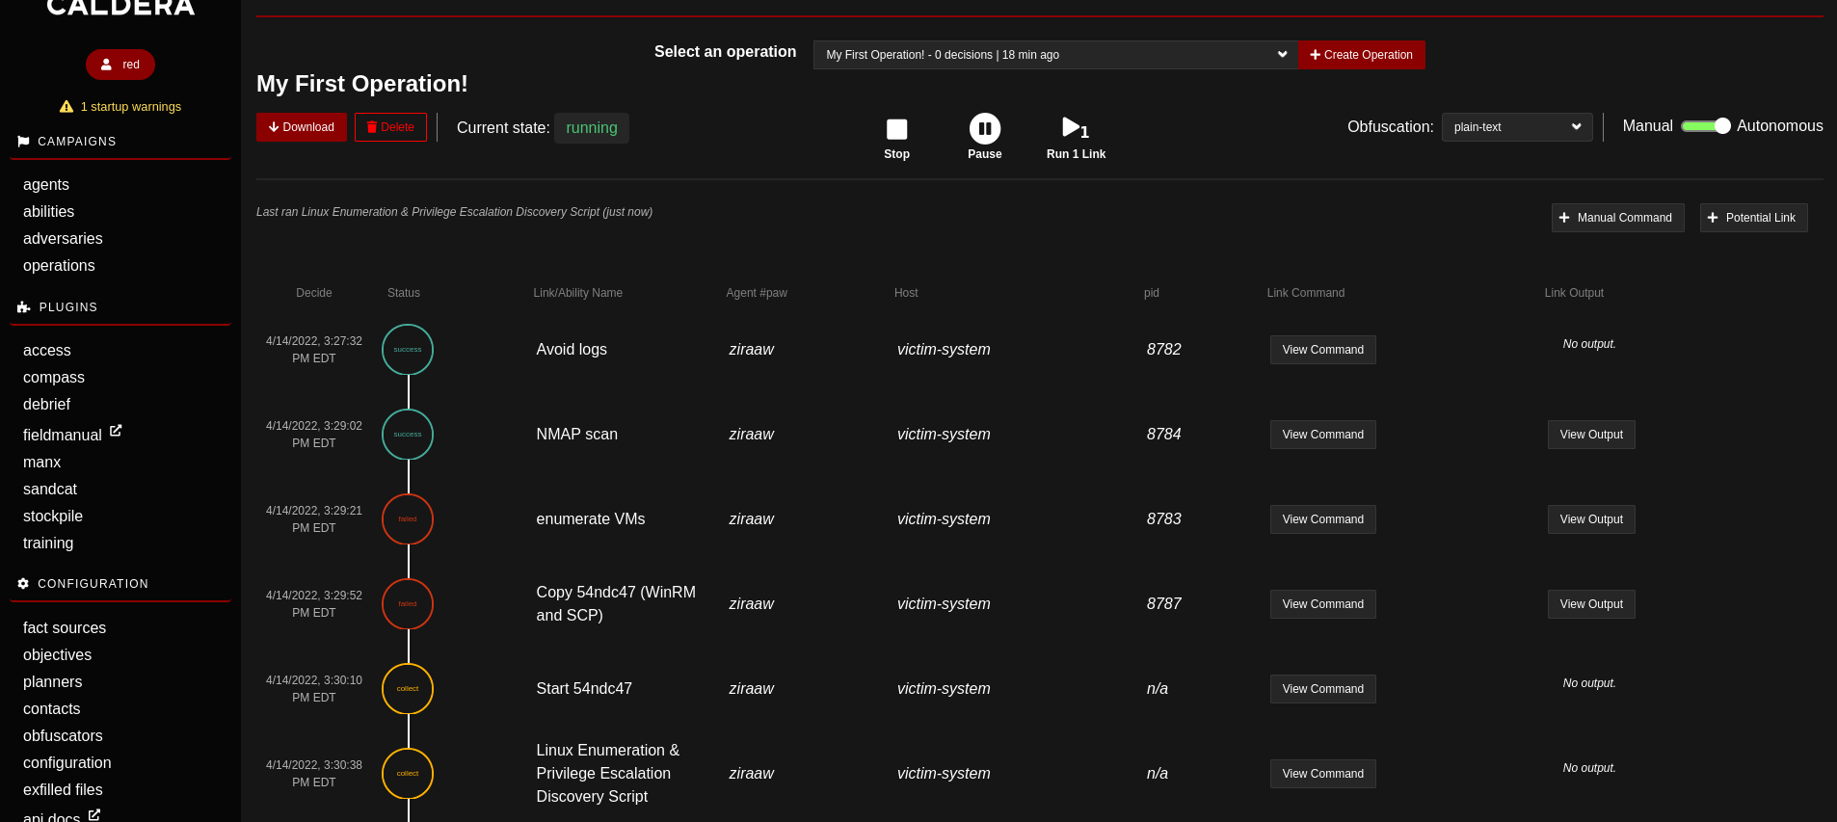Click the failed status circle for enumerate VMs
Viewport: 1837px width, 822px height.
point(408,519)
